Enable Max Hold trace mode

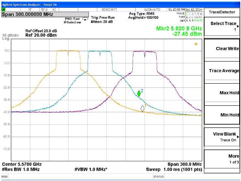click(x=223, y=93)
